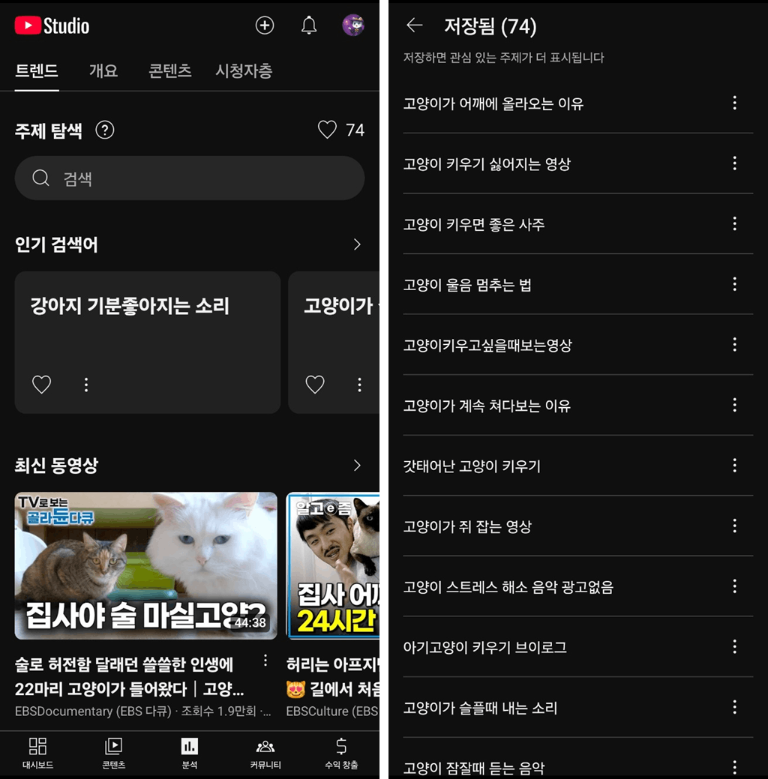768x779 pixels.
Task: Open options for 고양이 울음 멈추는 법
Action: [734, 284]
